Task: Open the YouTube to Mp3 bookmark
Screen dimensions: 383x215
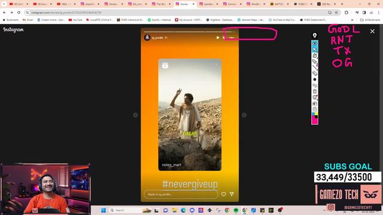Action: pyautogui.click(x=282, y=20)
